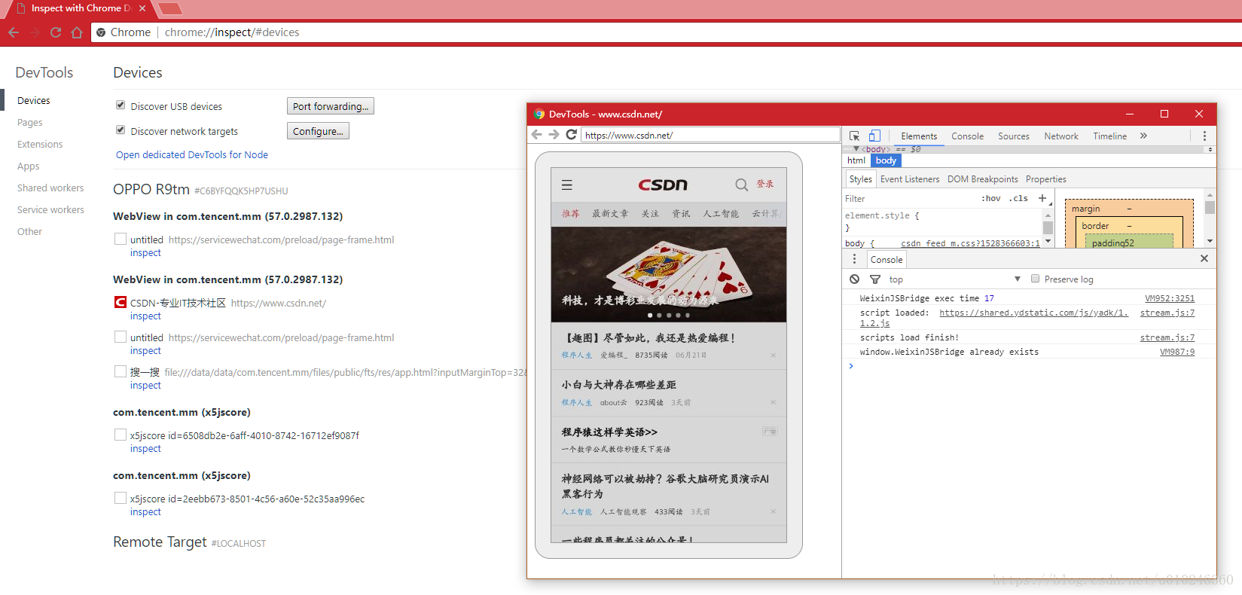Click inspect under CSDN-专业IT技术社区

(145, 316)
